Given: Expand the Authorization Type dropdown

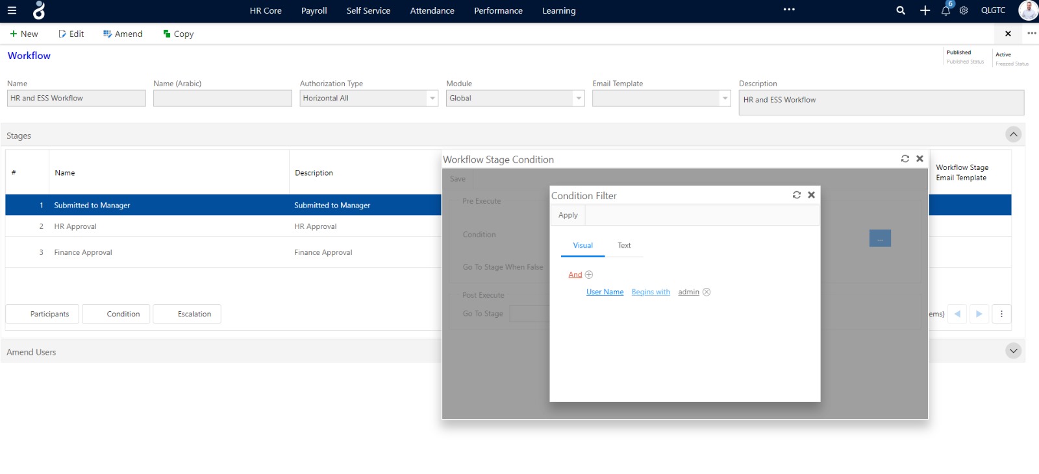Looking at the screenshot, I should [x=432, y=99].
